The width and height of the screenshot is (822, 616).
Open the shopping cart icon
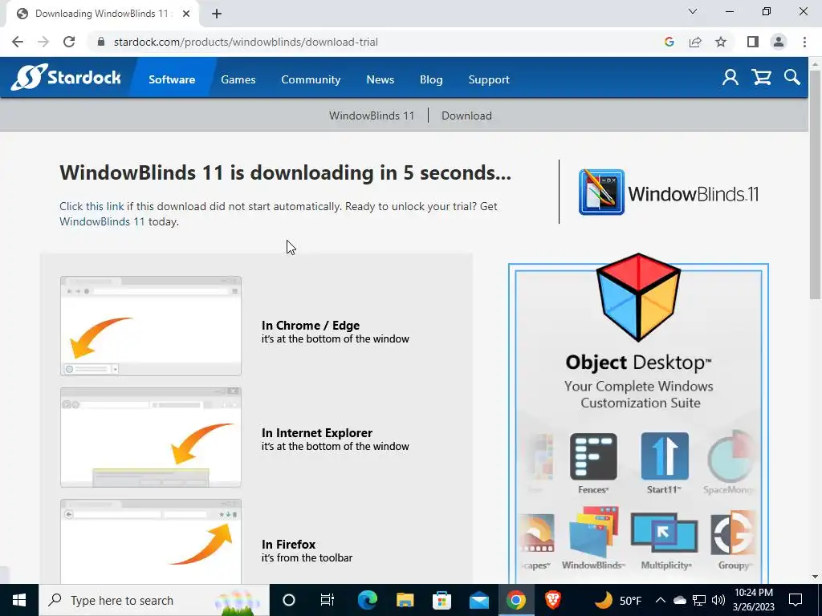pos(761,78)
